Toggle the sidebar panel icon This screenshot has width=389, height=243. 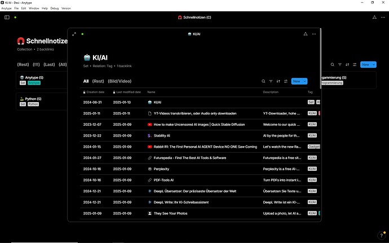pos(7,17)
